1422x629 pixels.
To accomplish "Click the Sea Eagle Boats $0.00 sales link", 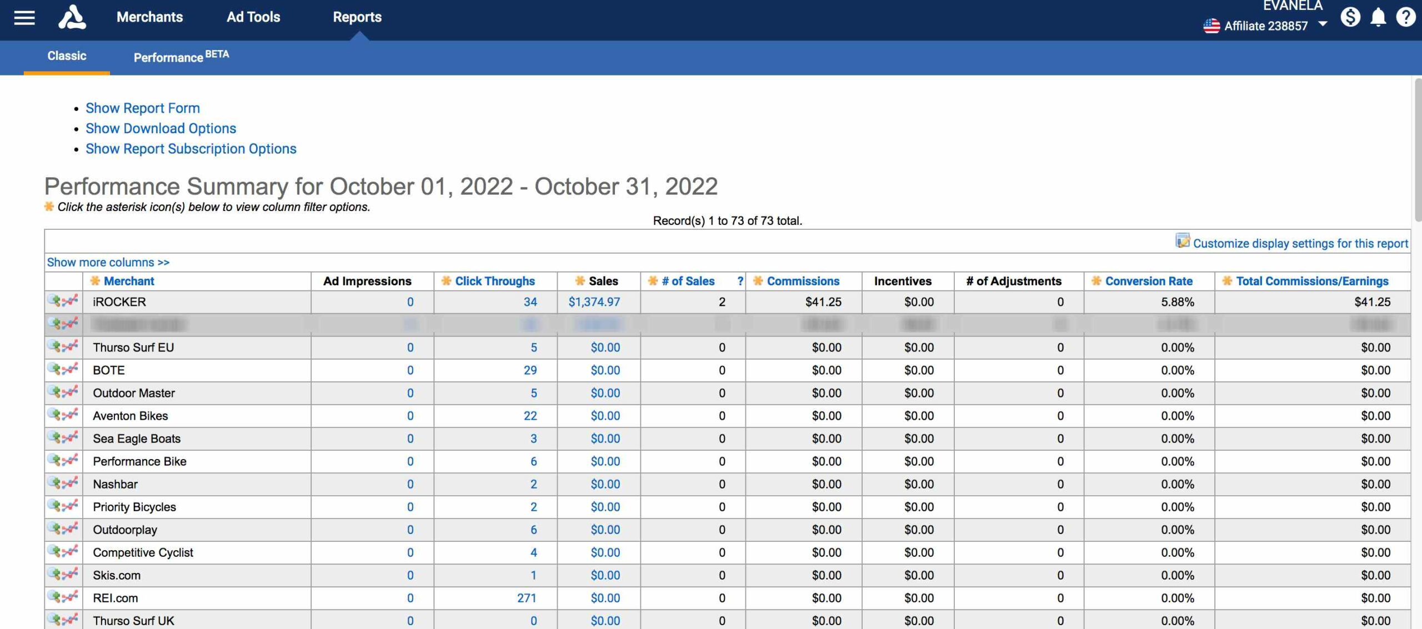I will click(x=605, y=439).
